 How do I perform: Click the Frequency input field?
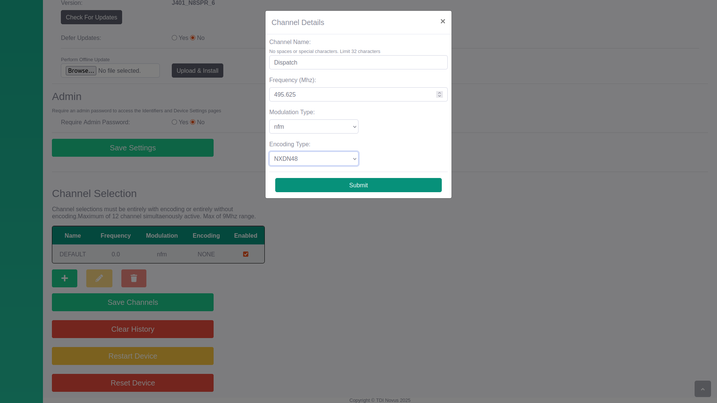pos(351,94)
